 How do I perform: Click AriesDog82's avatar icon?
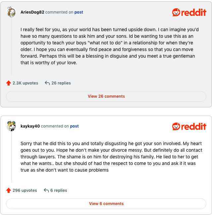pos(11,12)
